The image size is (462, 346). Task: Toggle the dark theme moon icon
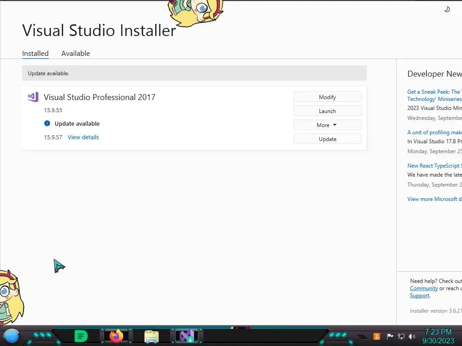point(447,9)
